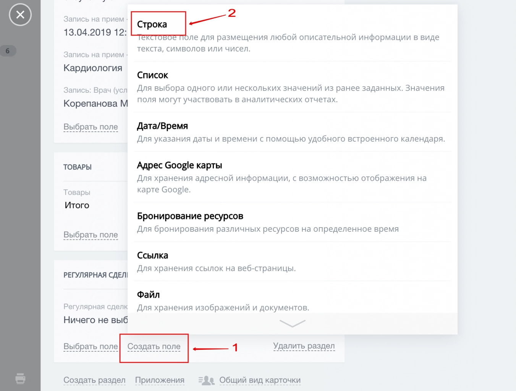Click Создать раздел at the bottom

click(94, 380)
